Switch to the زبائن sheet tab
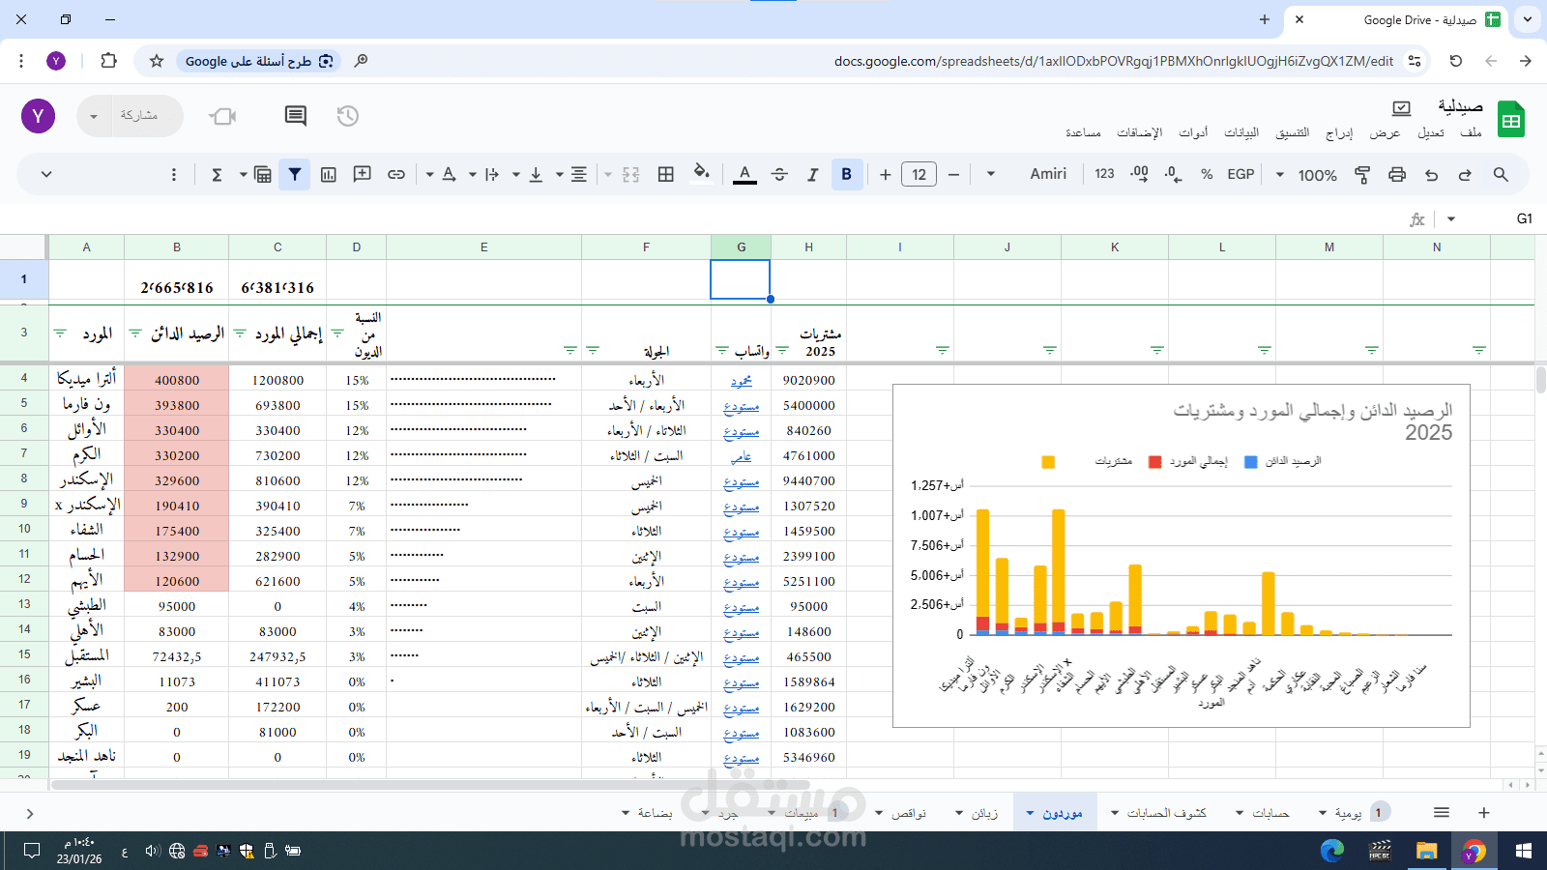This screenshot has width=1547, height=870. (985, 813)
